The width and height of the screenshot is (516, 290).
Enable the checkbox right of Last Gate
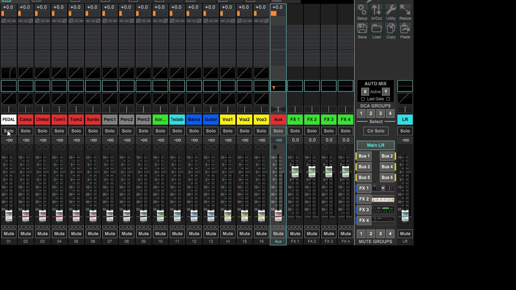tap(388, 99)
